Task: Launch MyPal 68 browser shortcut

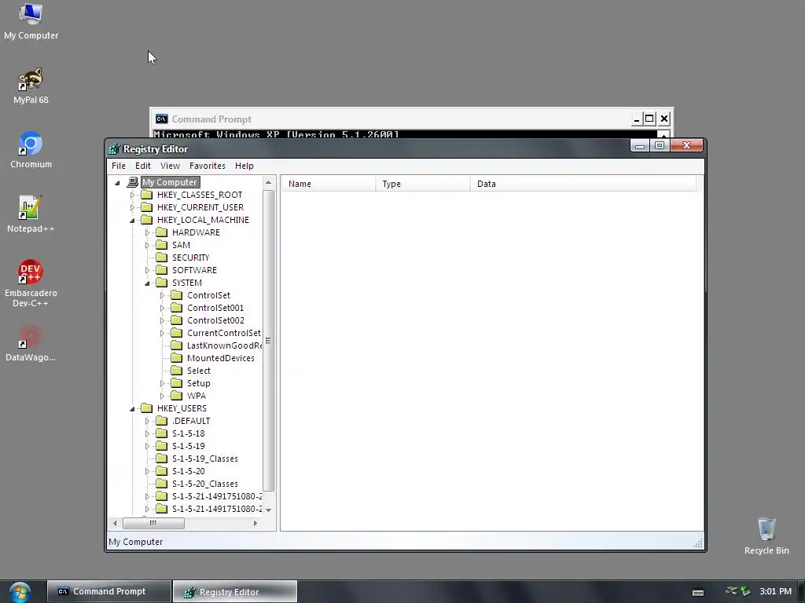Action: [x=31, y=86]
